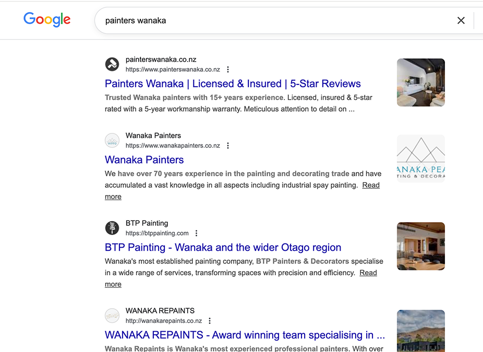Click the painterswanaka.co.nz site name

161,59
